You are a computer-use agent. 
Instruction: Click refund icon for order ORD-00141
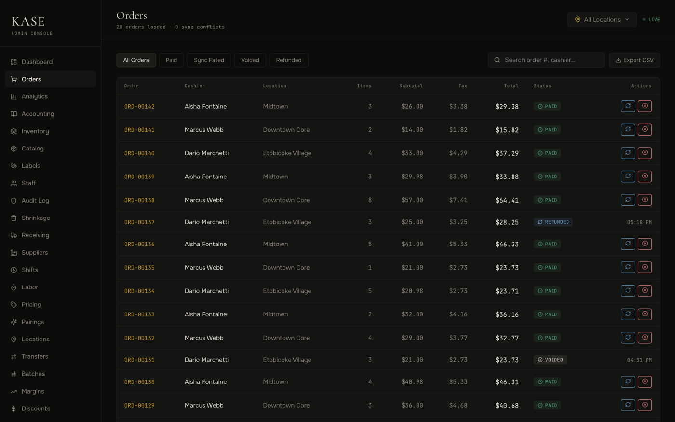pyautogui.click(x=628, y=129)
